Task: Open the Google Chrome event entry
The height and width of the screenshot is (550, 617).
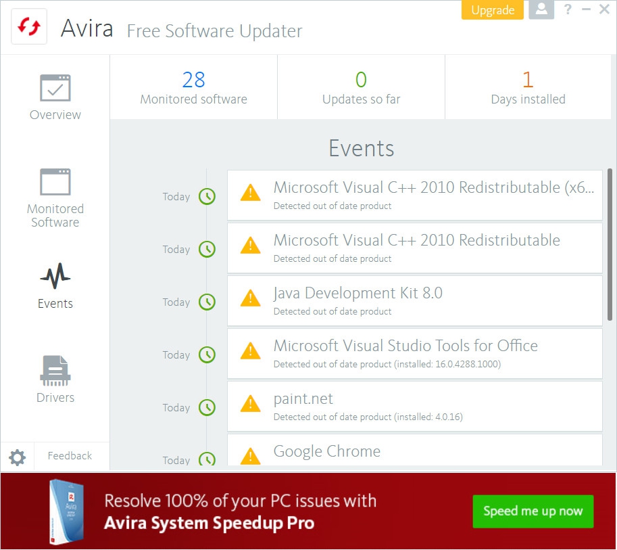Action: tap(415, 450)
